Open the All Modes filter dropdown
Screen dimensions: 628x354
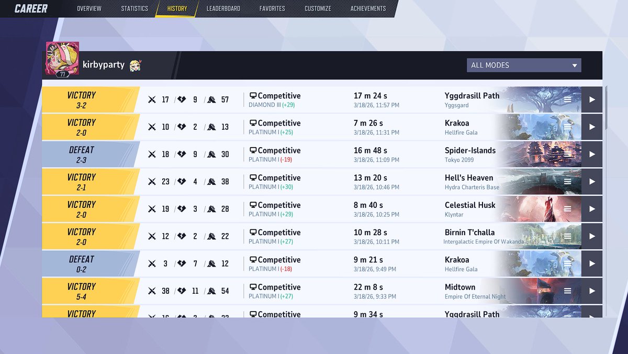[x=524, y=65]
